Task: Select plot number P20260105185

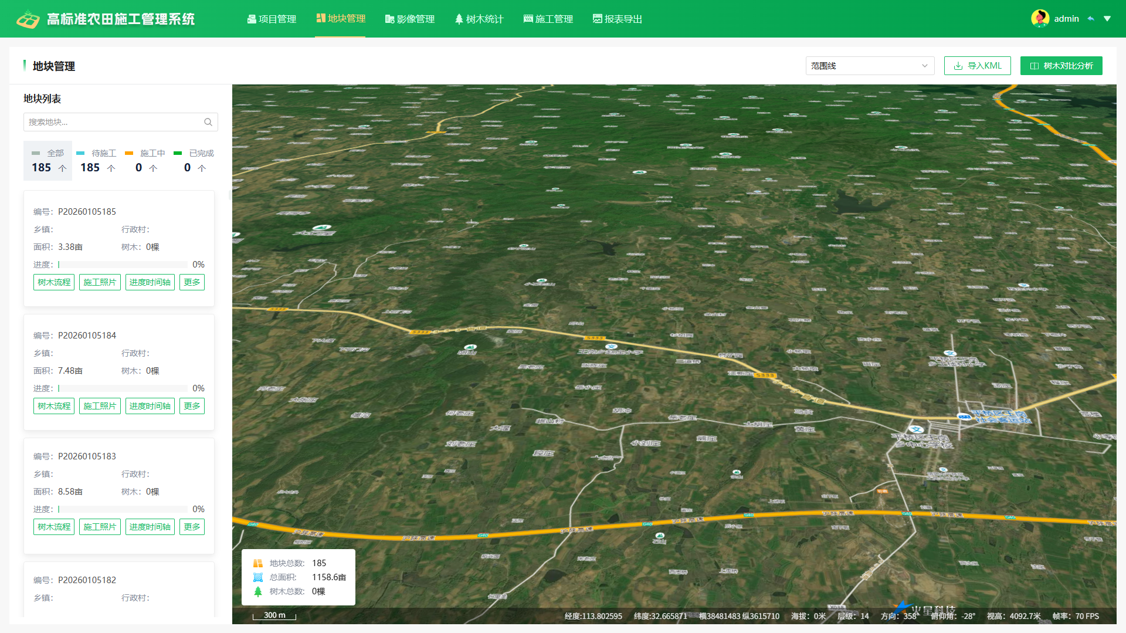Action: coord(87,212)
